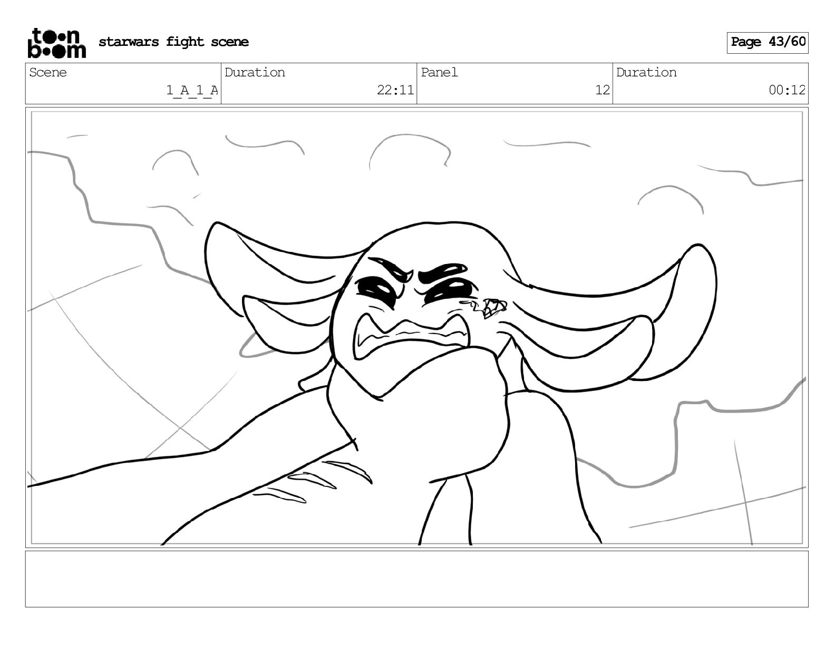Click the 'Panel' header label
Image resolution: width=835 pixels, height=645 pixels.
coord(439,72)
